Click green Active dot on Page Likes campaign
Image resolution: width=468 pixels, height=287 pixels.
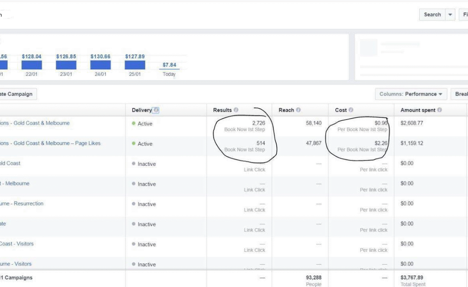133,144
